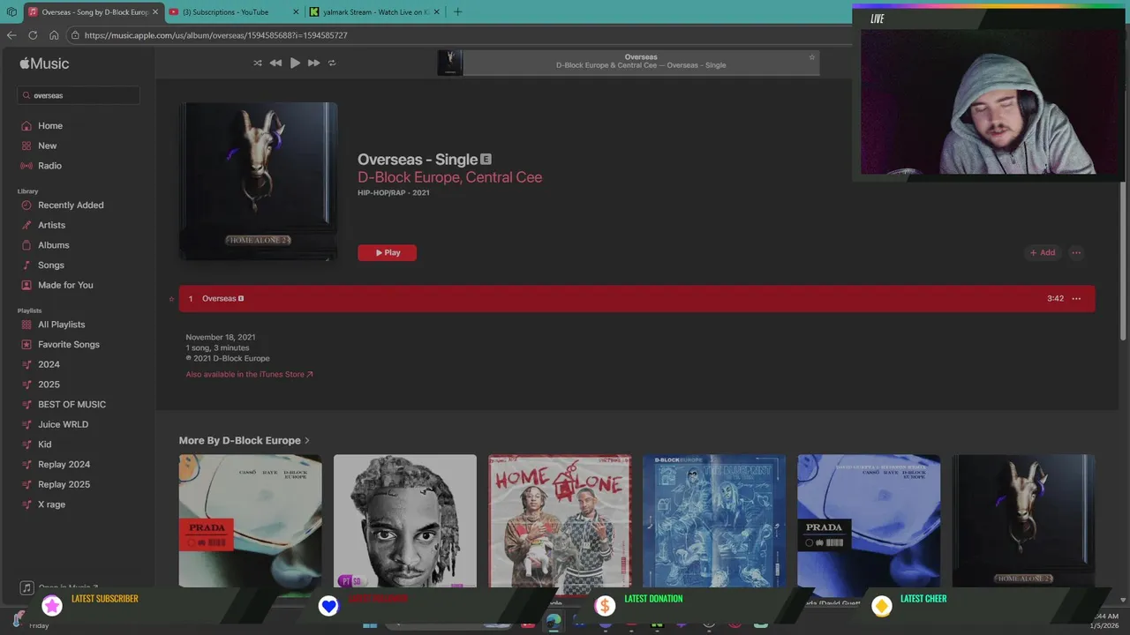The image size is (1130, 635).
Task: Open All Playlists
Action: (x=61, y=325)
